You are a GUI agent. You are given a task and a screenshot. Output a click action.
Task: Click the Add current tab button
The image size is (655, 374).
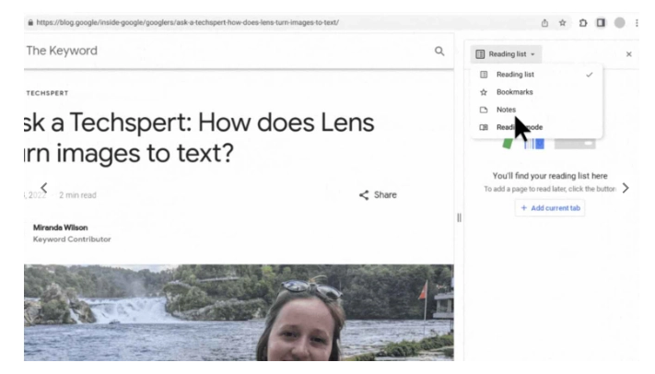[550, 208]
